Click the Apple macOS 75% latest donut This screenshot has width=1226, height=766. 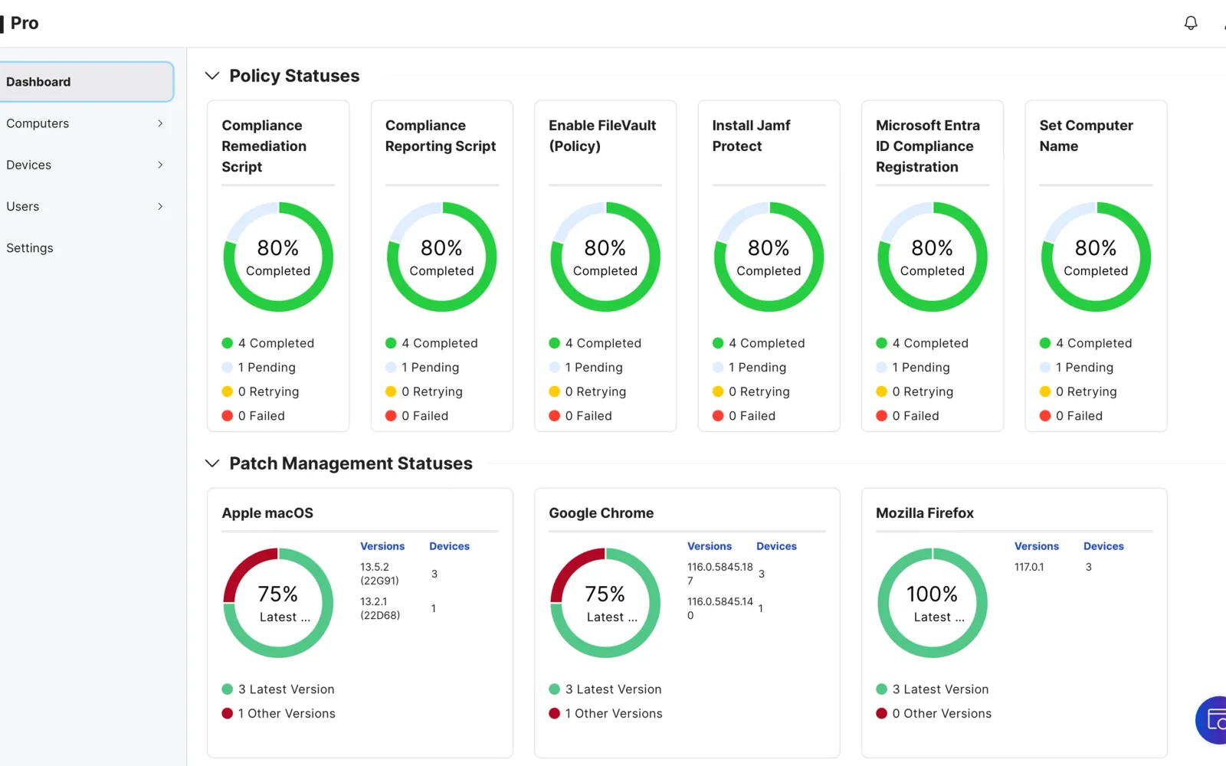tap(278, 603)
